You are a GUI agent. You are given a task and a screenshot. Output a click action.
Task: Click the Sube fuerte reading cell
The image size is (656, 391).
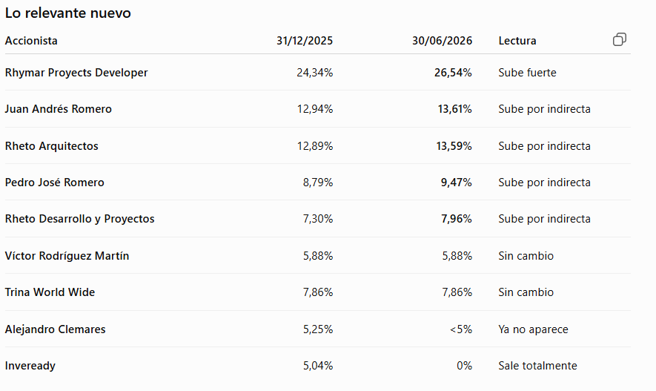pos(527,73)
